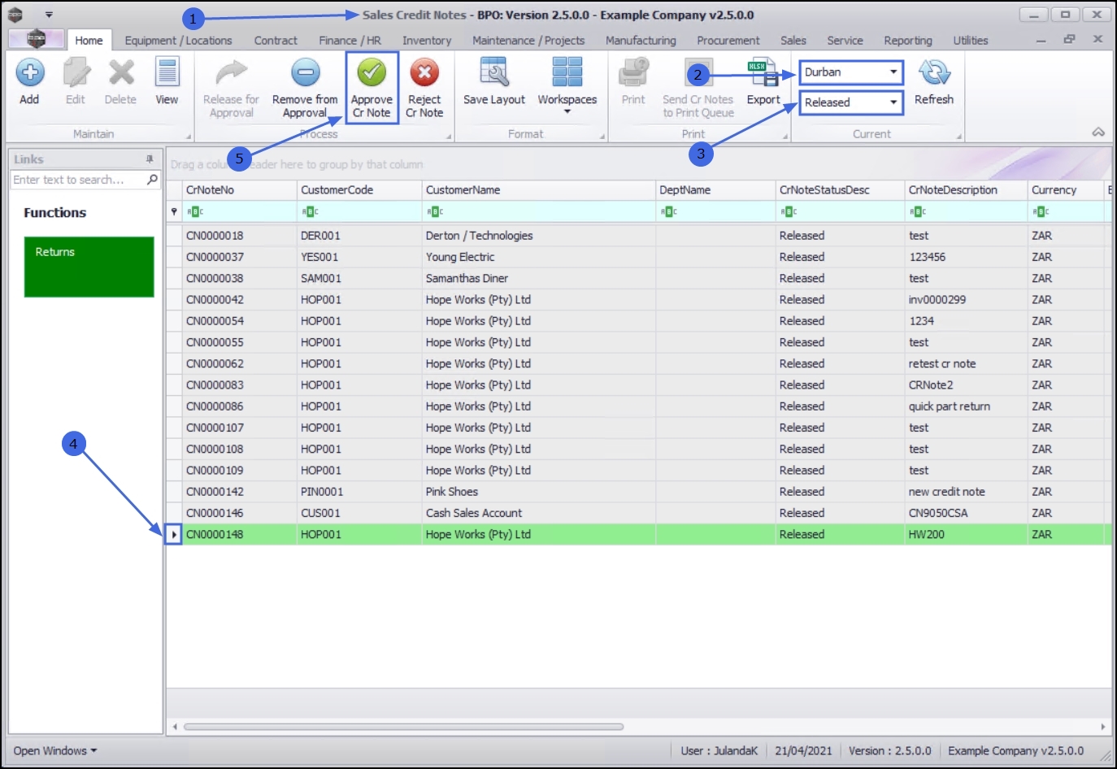
Task: Open the View icon in ribbon
Action: [x=167, y=73]
